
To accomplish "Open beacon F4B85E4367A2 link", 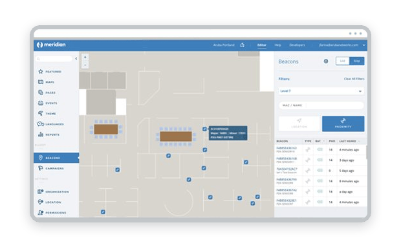I will tap(287, 190).
